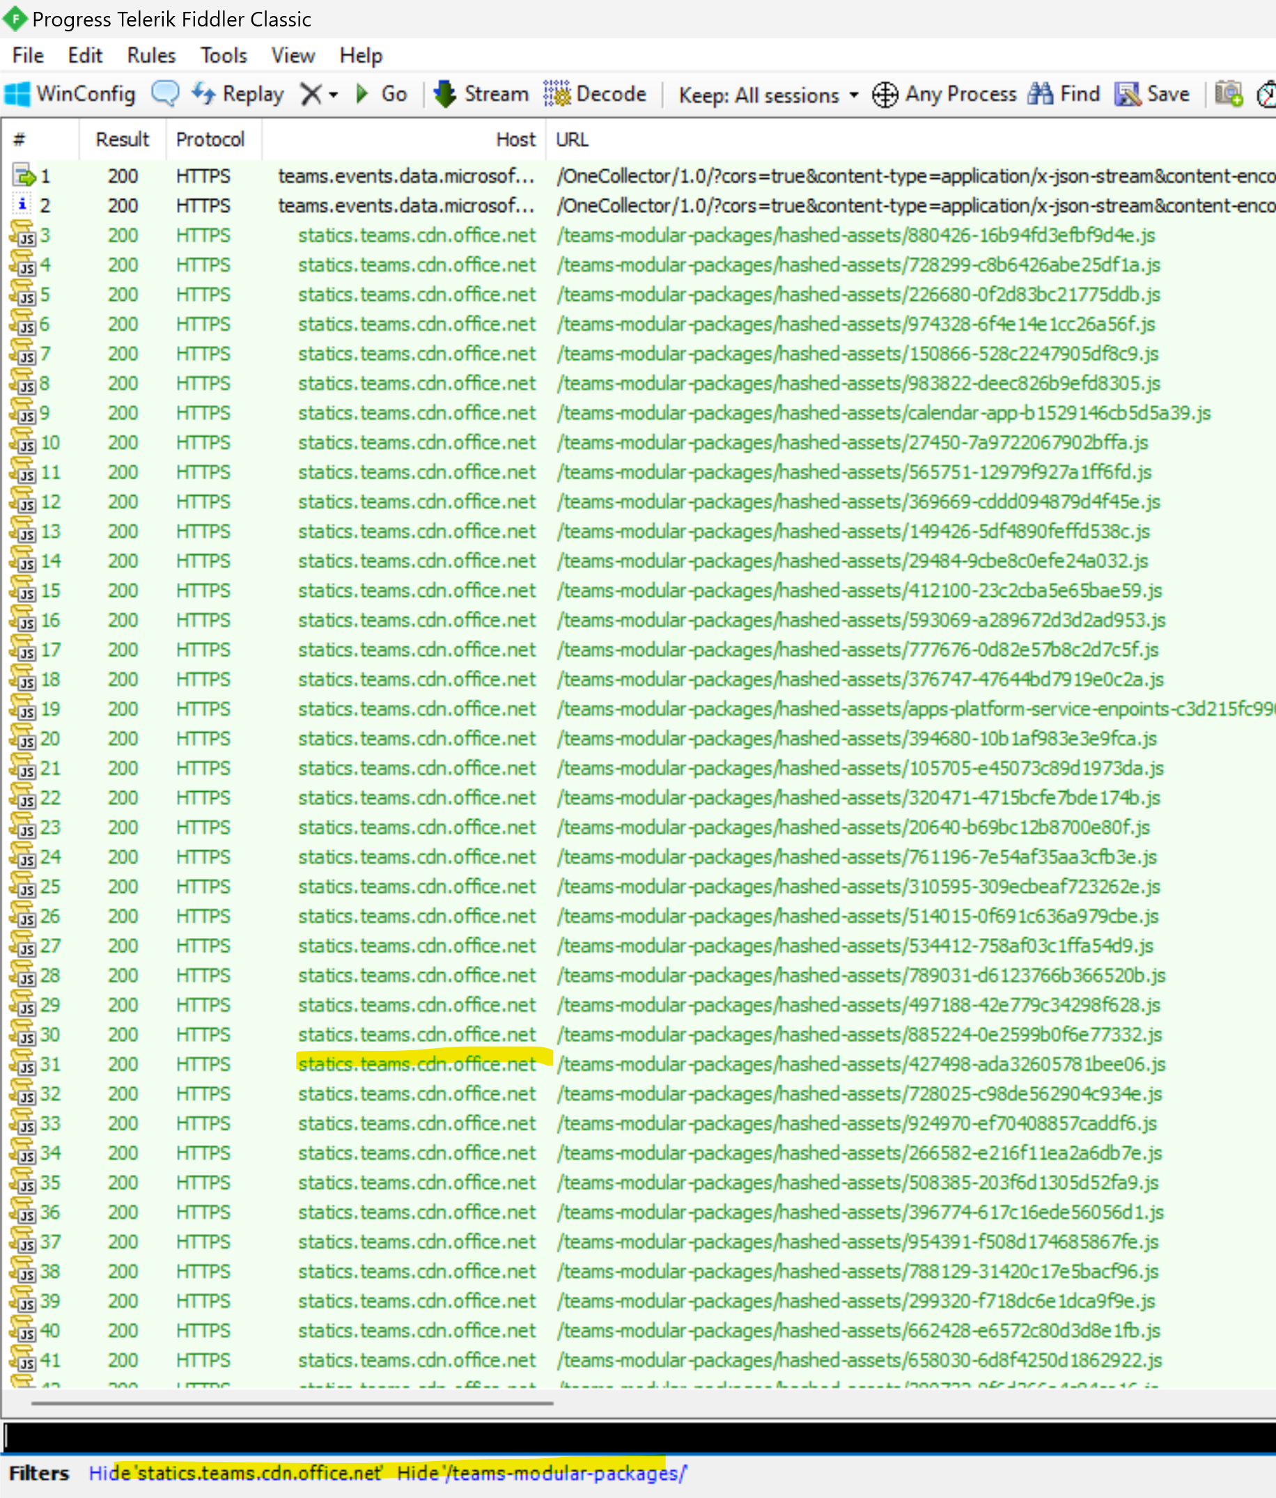Click the JS script icon of session 3
The height and width of the screenshot is (1498, 1276).
pyautogui.click(x=22, y=235)
